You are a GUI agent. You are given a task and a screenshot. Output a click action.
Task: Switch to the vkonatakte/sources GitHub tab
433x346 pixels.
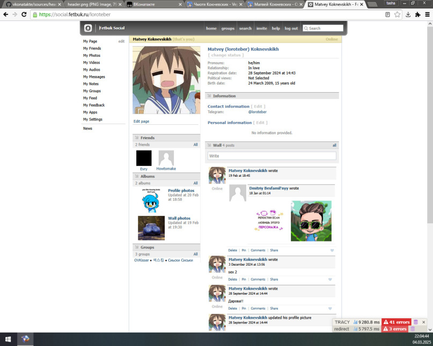coord(33,4)
